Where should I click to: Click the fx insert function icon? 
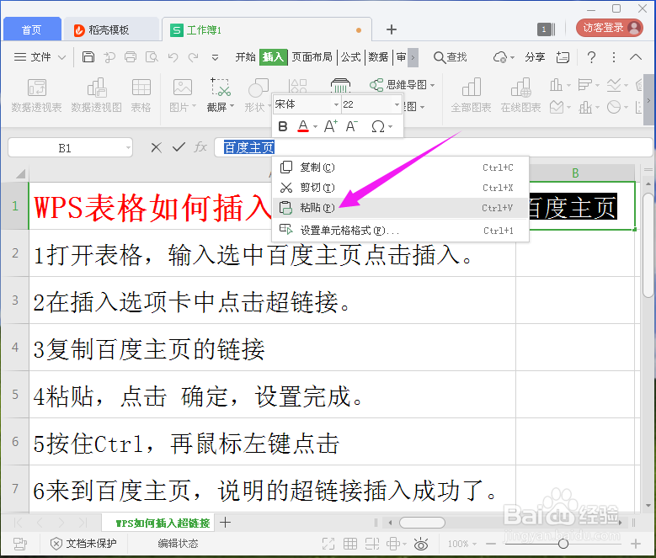[200, 147]
